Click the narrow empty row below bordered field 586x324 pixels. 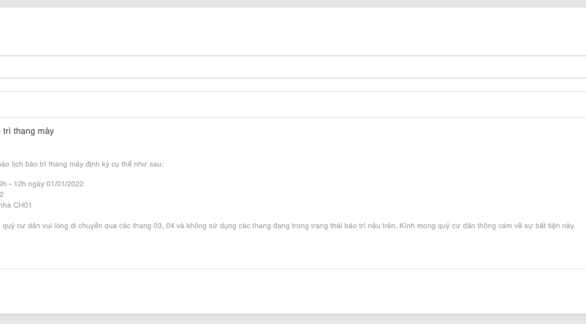click(293, 84)
